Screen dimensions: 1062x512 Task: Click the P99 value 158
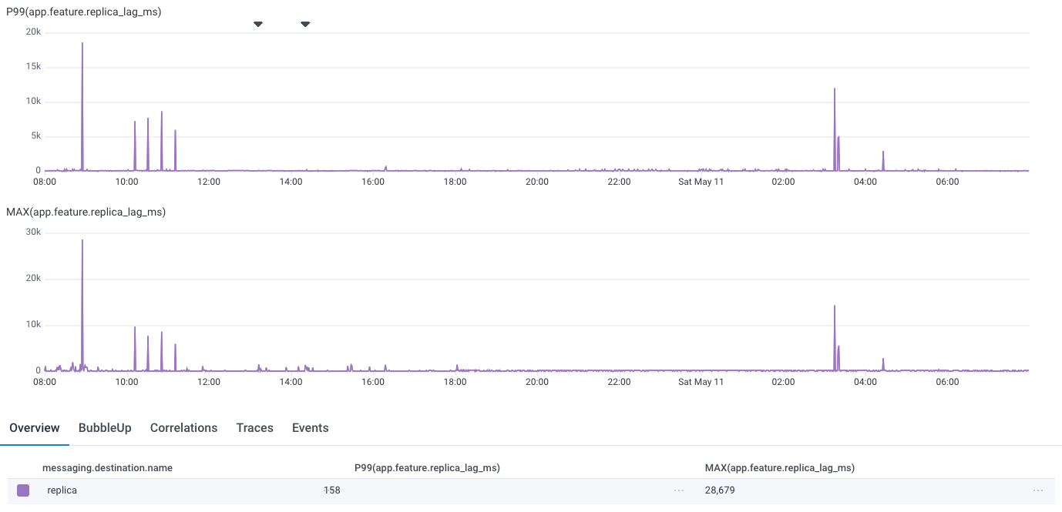332,490
